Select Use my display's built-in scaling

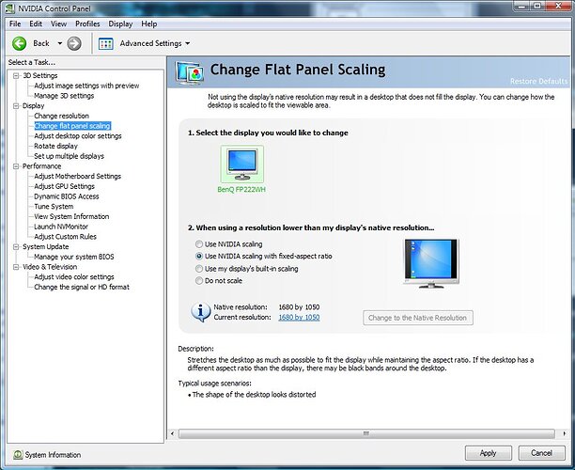[x=198, y=269]
